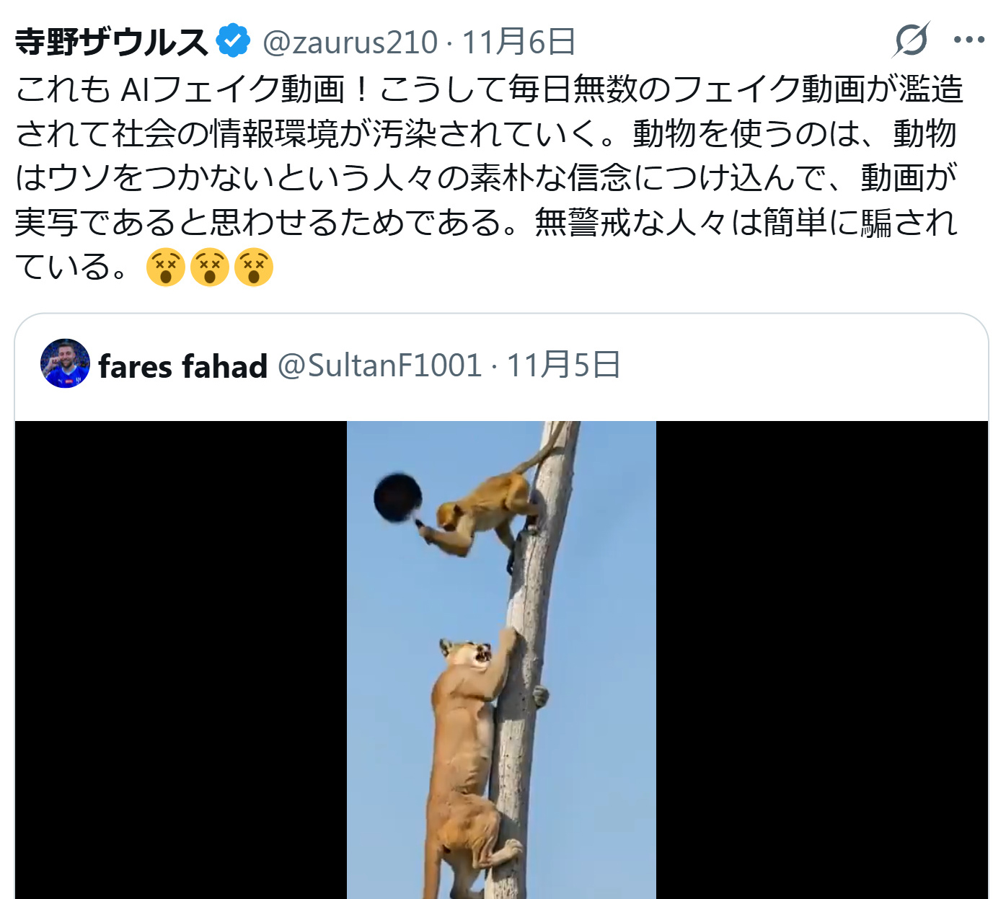Screen dimensions: 1006x899
Task: Click the first dizzy face emoji
Action: pos(166,267)
